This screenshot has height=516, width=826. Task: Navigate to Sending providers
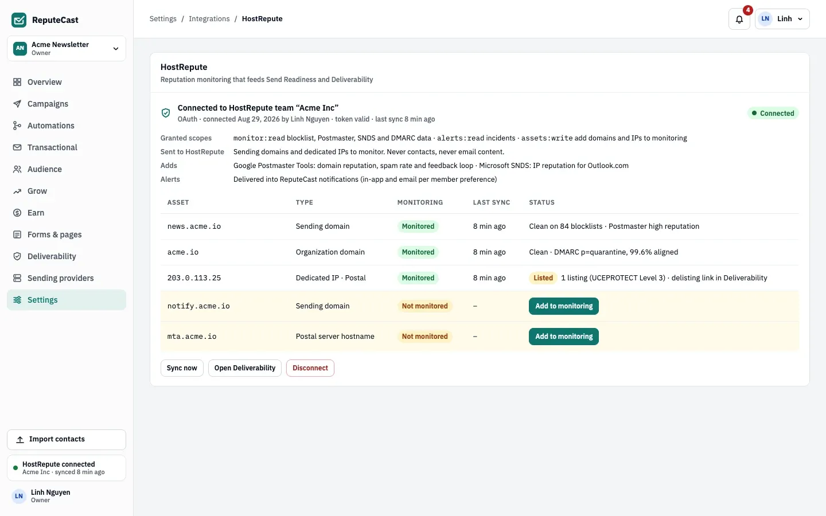[x=67, y=278]
